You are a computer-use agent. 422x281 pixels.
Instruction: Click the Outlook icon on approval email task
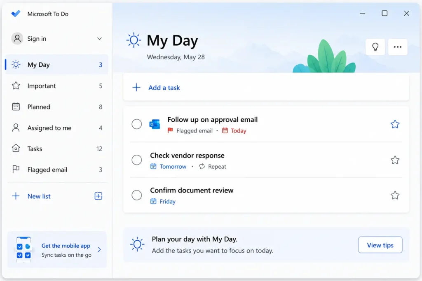(155, 124)
